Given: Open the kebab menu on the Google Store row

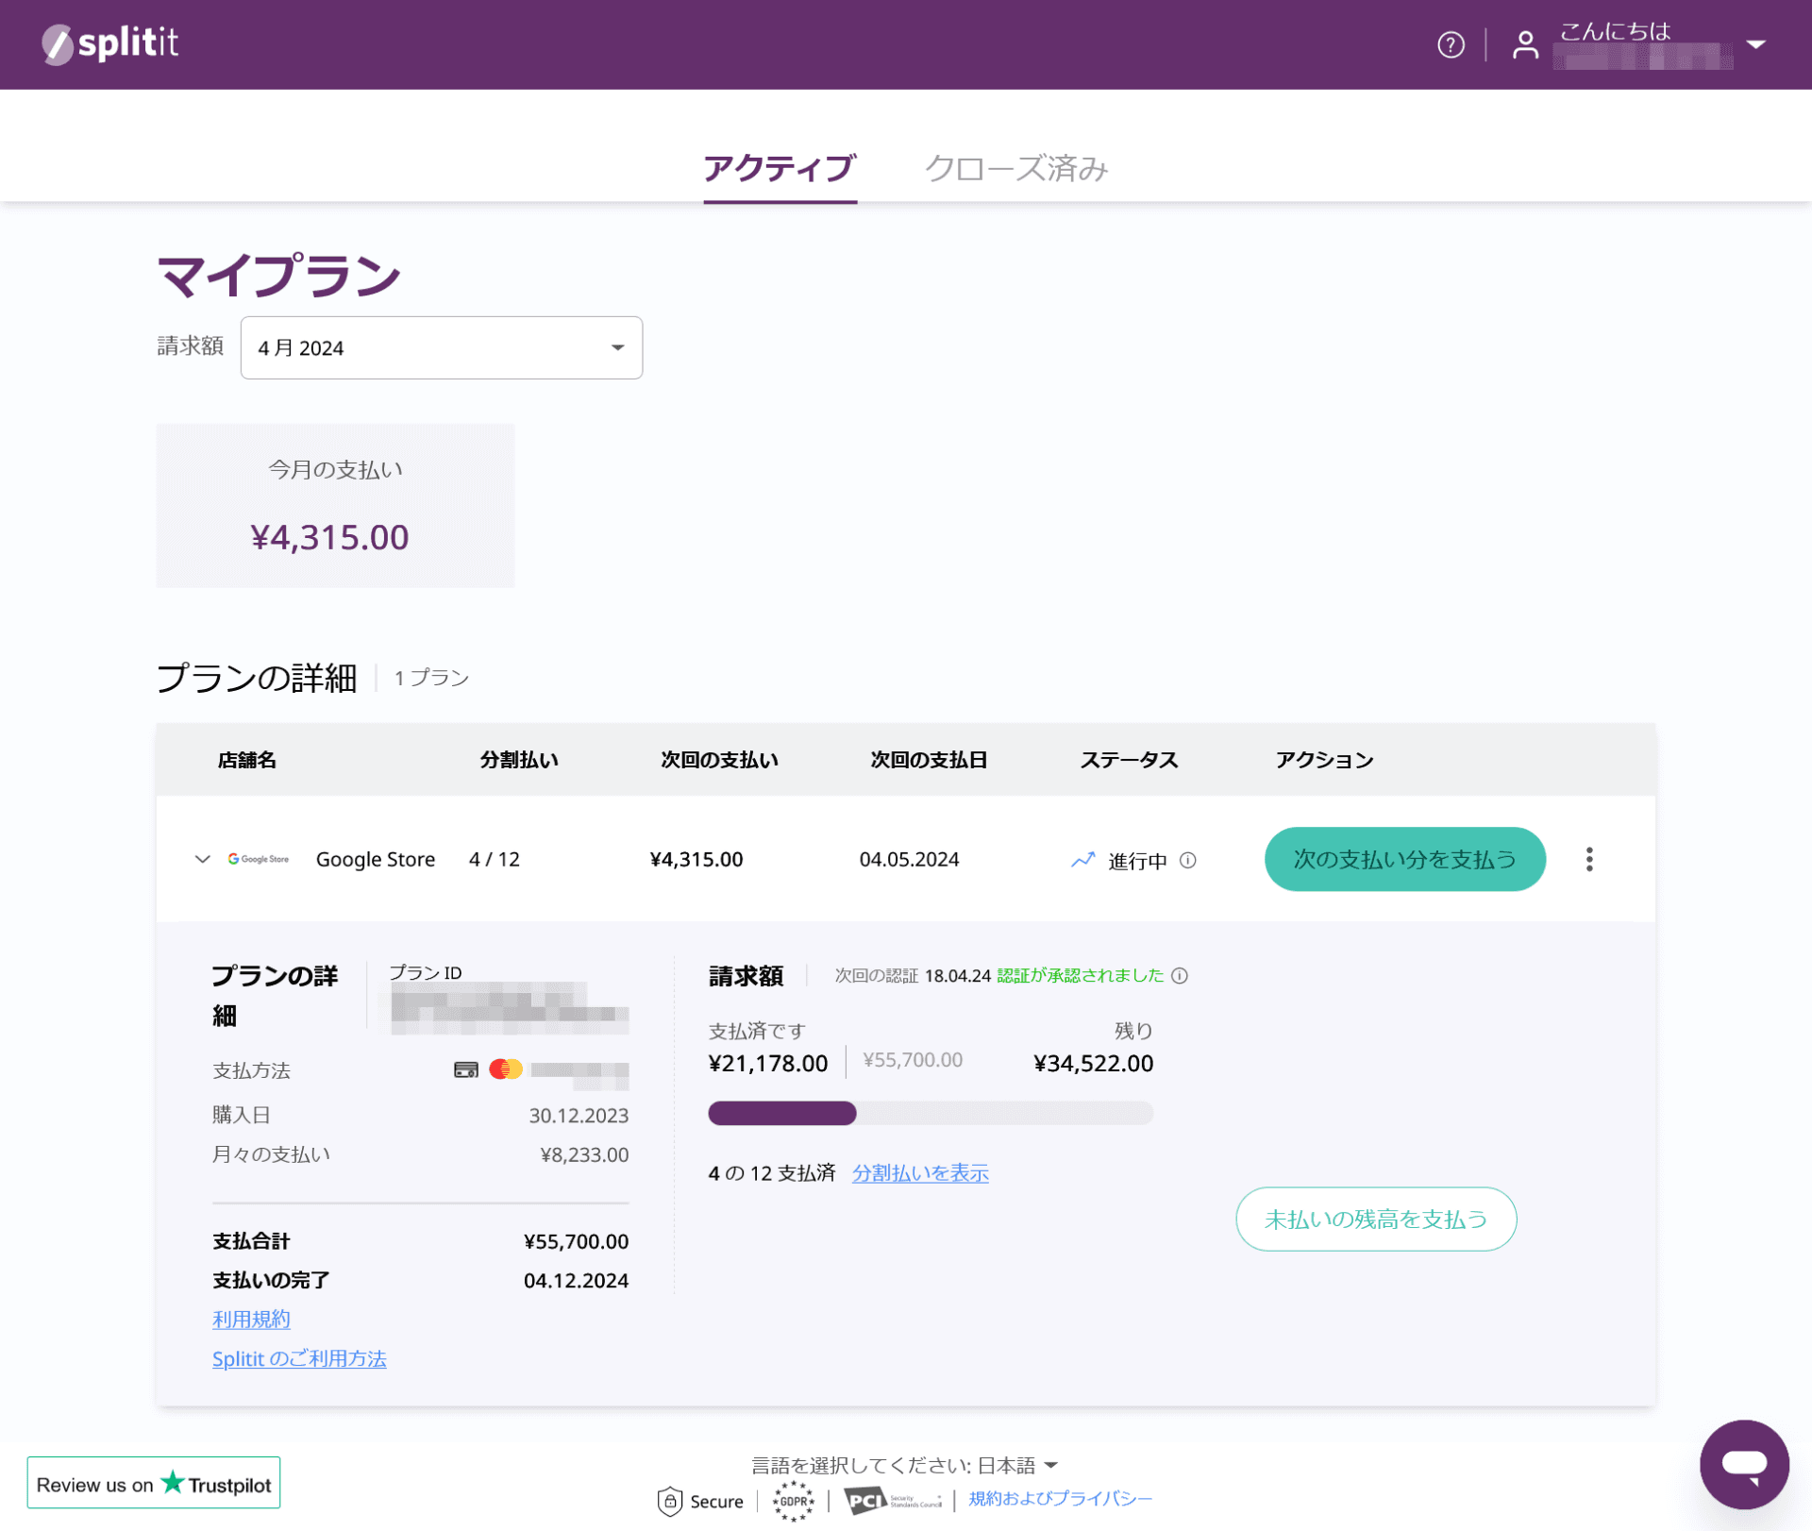Looking at the screenshot, I should (x=1589, y=859).
